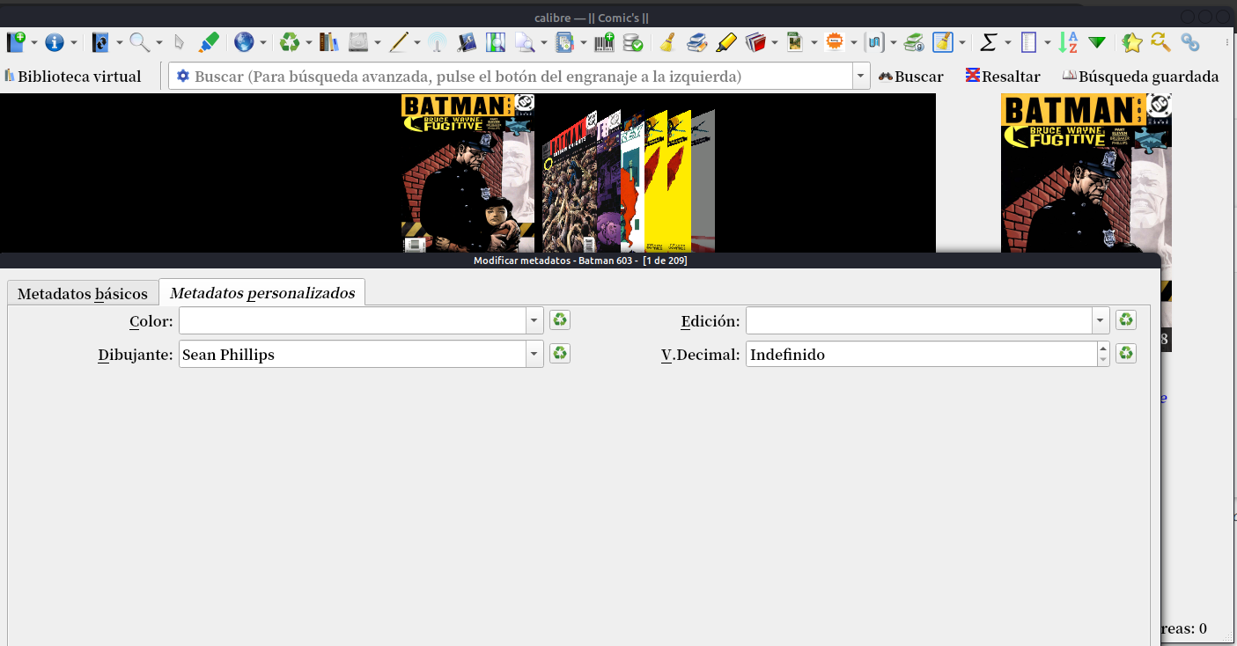Viewport: 1237px width, 646px height.
Task: Open the Color combo box dropdown
Action: (x=534, y=321)
